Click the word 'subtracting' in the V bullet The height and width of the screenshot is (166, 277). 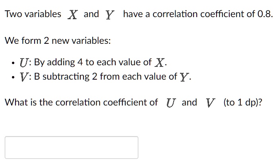pos(66,77)
